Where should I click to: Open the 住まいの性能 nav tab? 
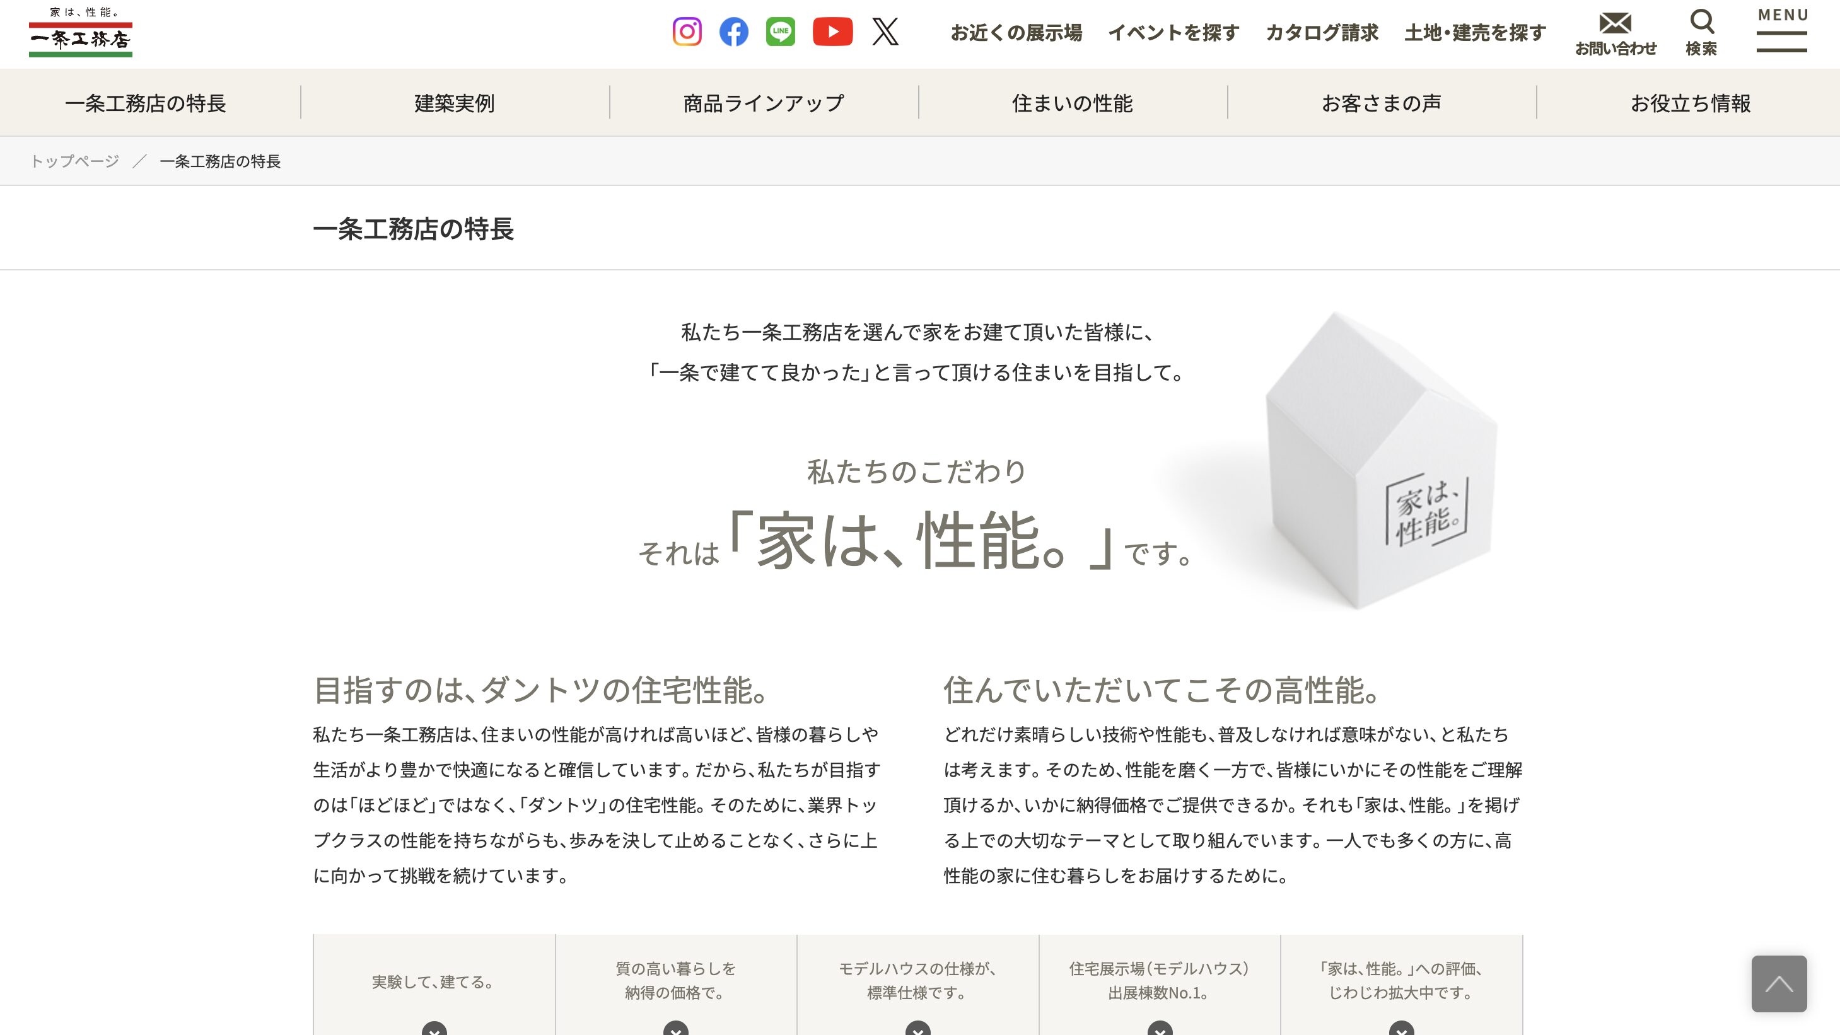[x=1073, y=103]
